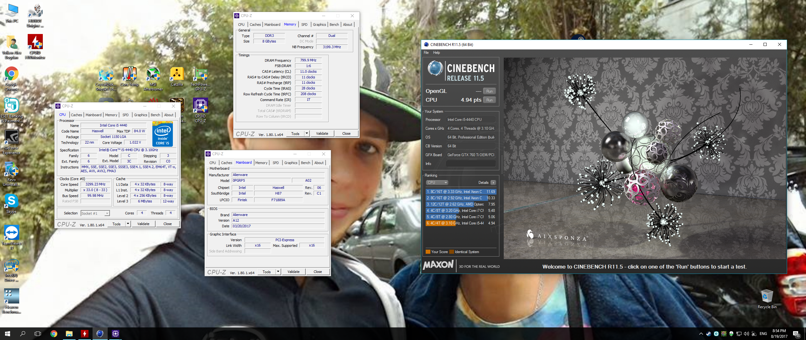Switch to the Cinebench taskbar icon

tap(100, 334)
